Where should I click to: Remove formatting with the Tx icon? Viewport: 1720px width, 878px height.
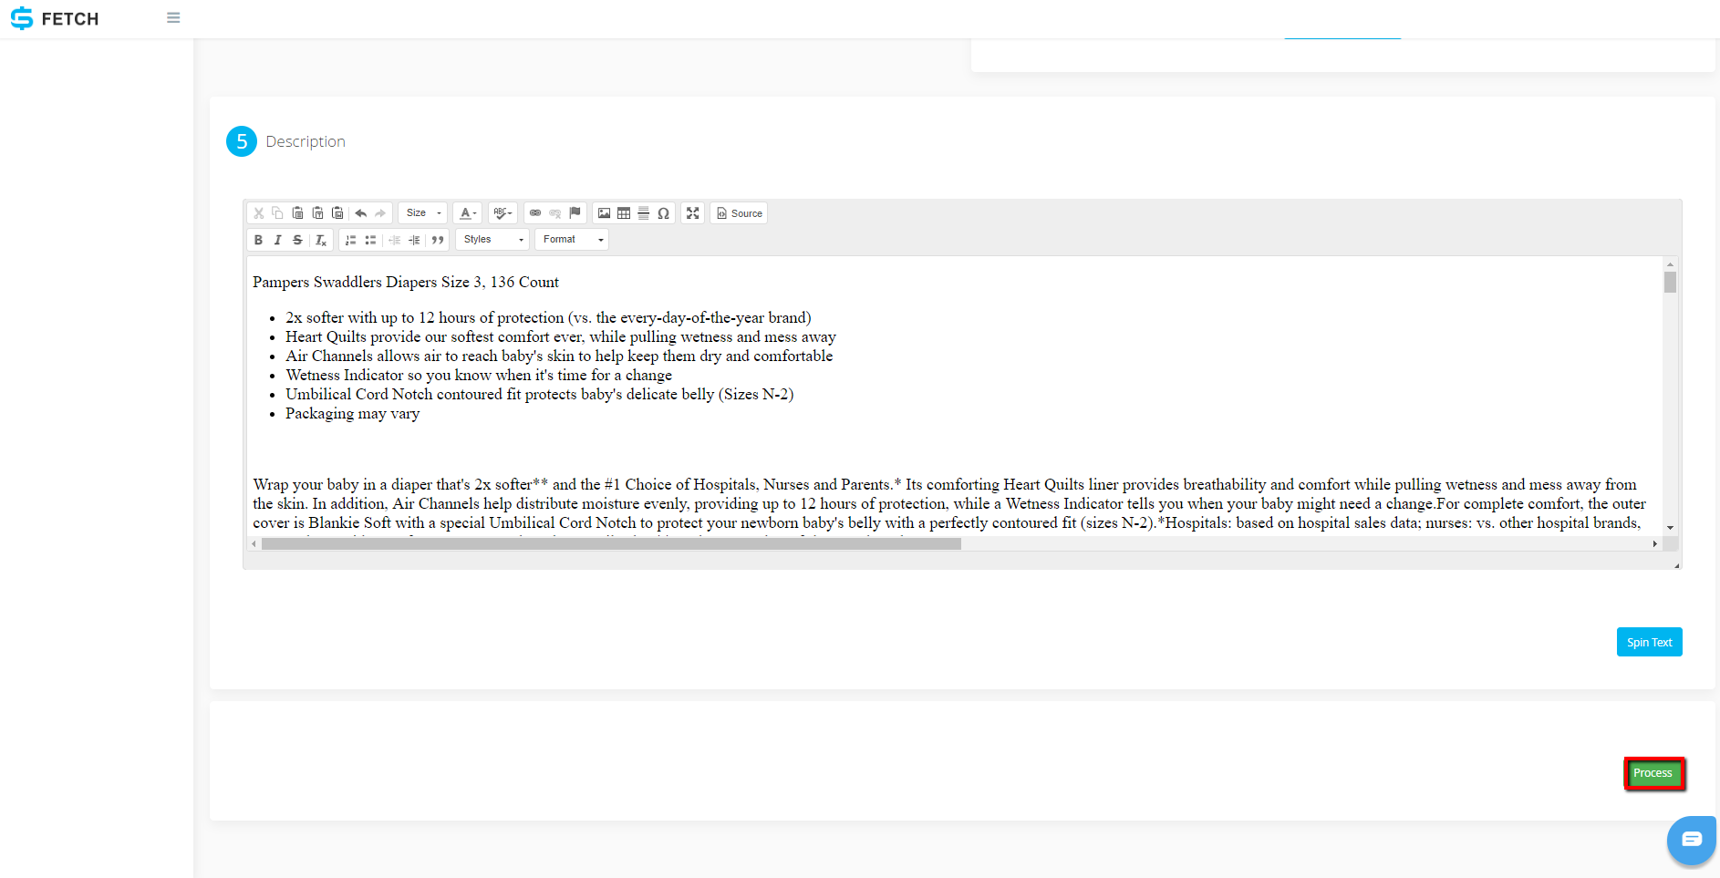click(x=320, y=240)
